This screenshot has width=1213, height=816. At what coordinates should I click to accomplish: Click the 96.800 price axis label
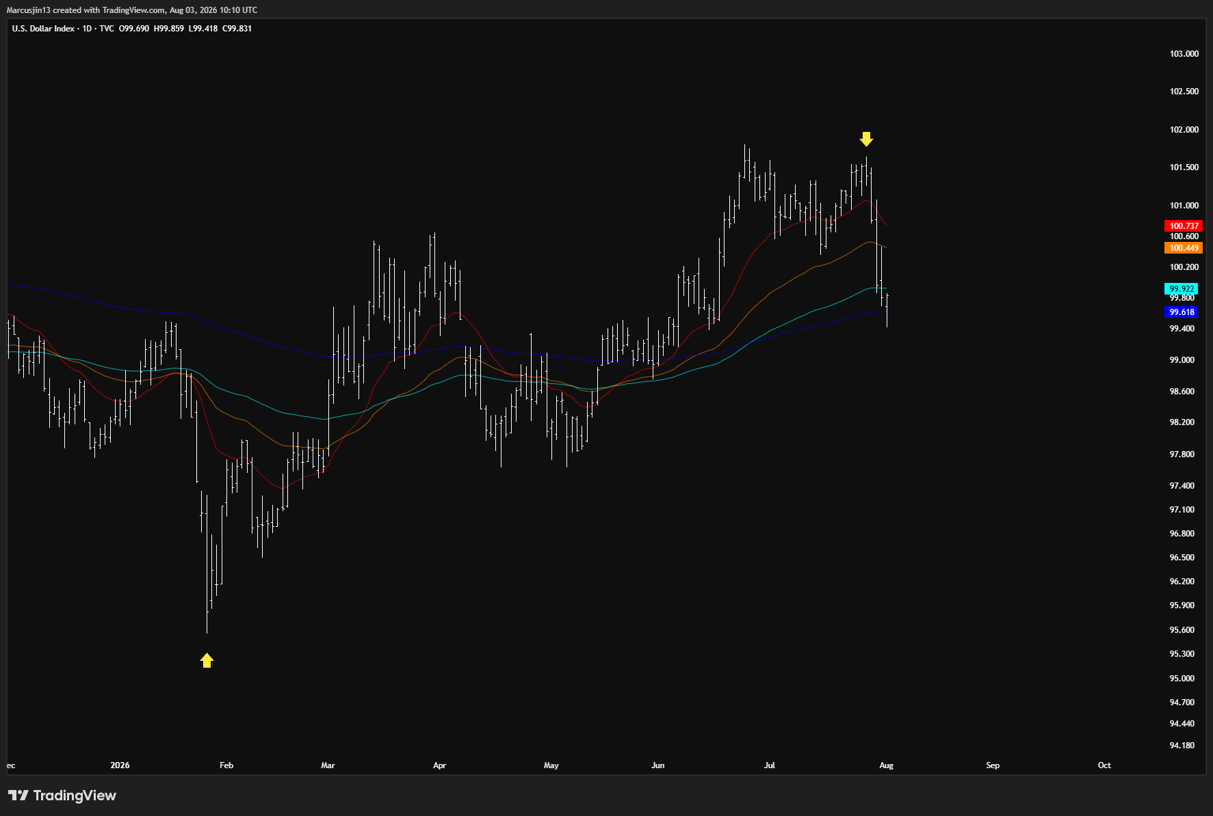1182,534
